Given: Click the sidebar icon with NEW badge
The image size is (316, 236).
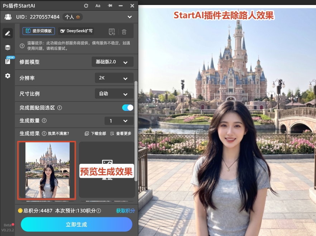Looking at the screenshot, I should point(8,61).
